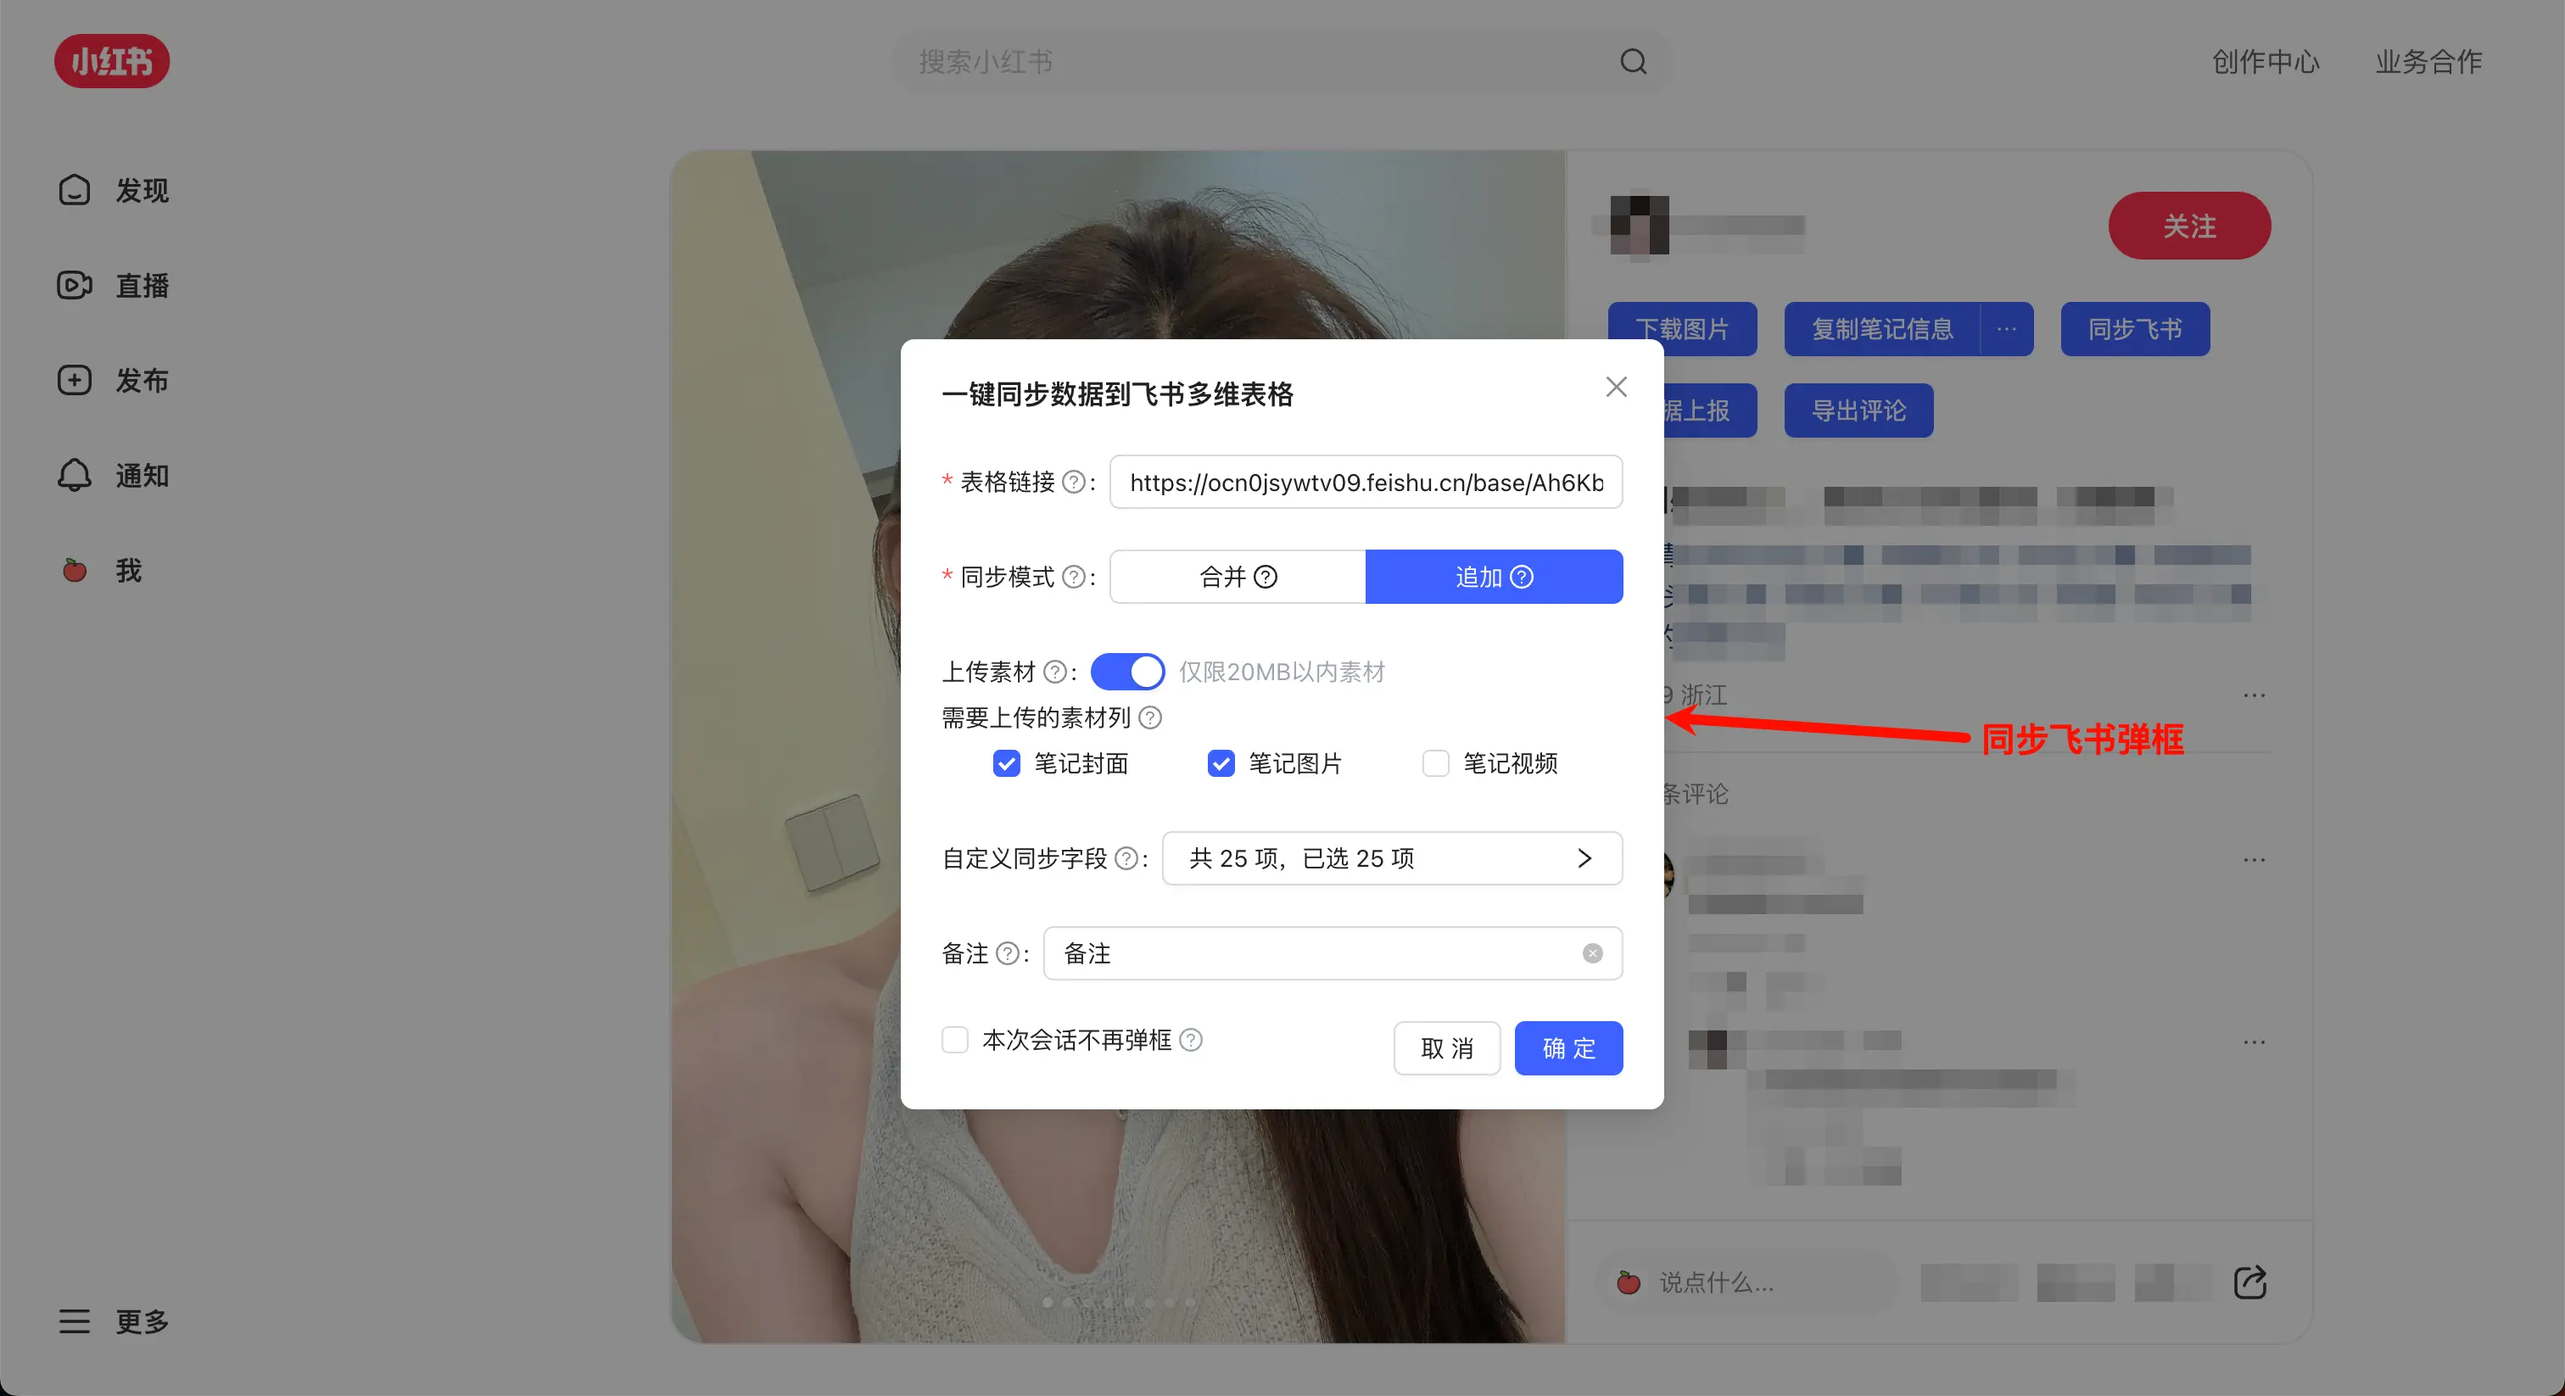2565x1396 pixels.
Task: Click the 说点什么 comment input
Action: (x=1747, y=1282)
